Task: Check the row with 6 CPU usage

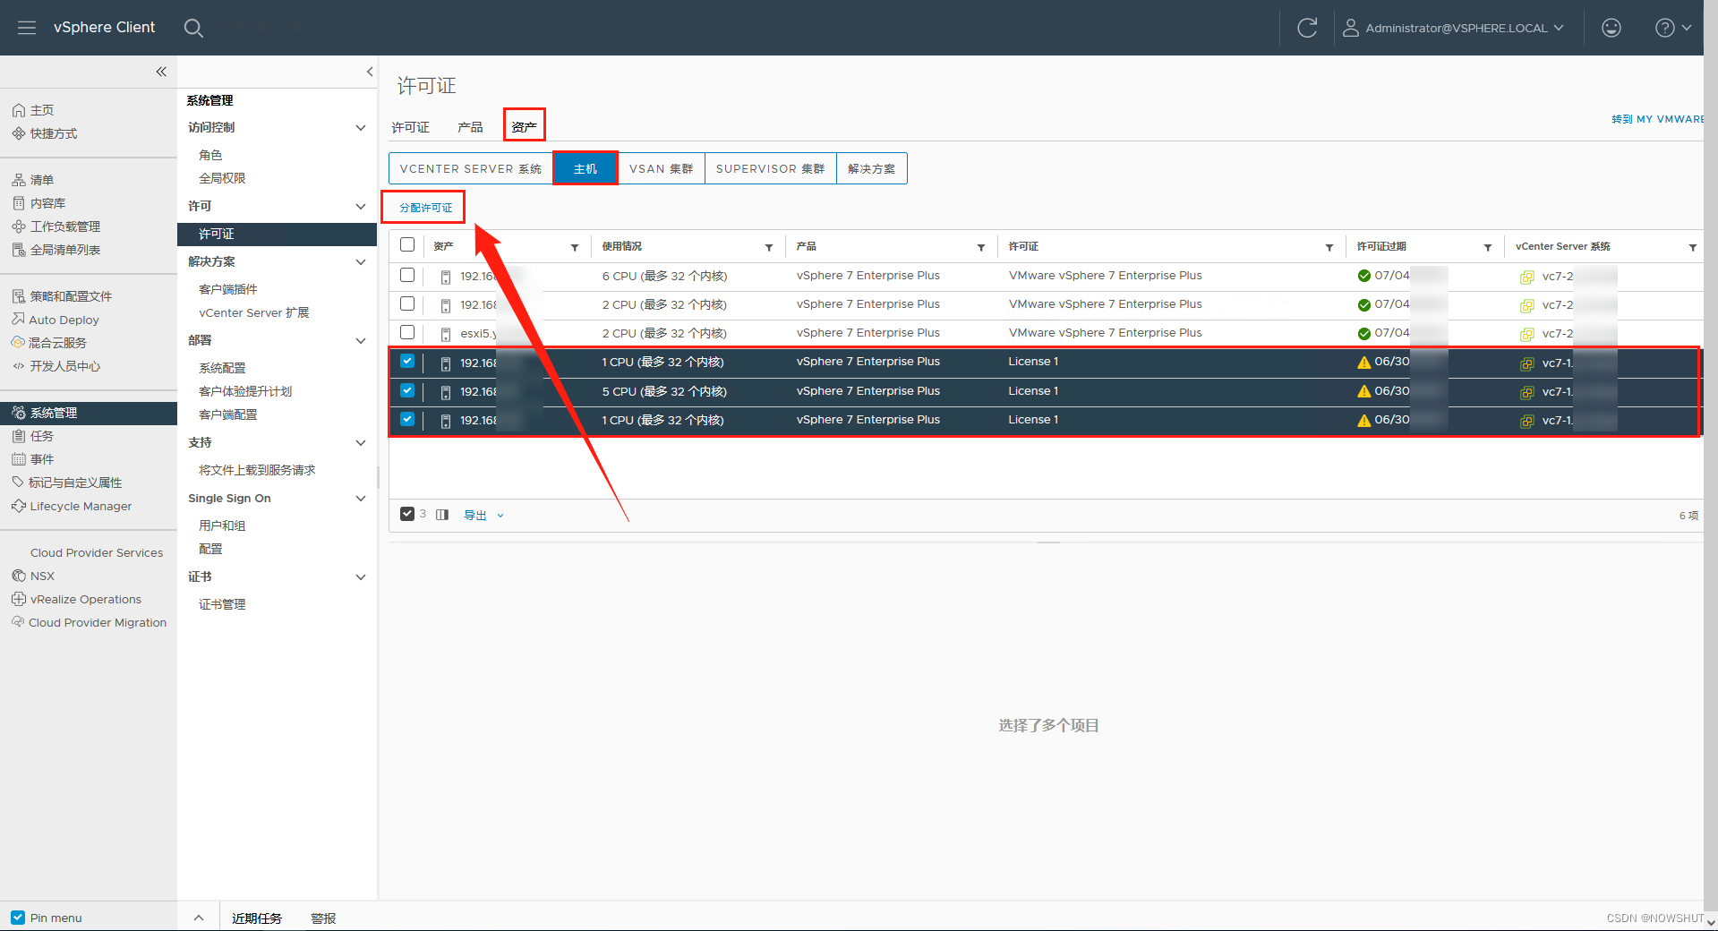Action: 407,275
